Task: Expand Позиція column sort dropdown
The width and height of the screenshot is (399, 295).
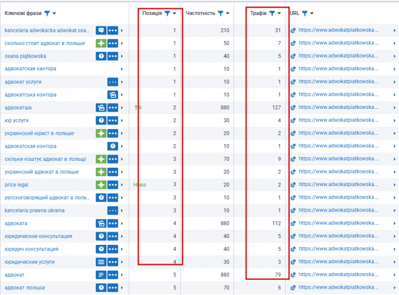Action: [x=174, y=13]
